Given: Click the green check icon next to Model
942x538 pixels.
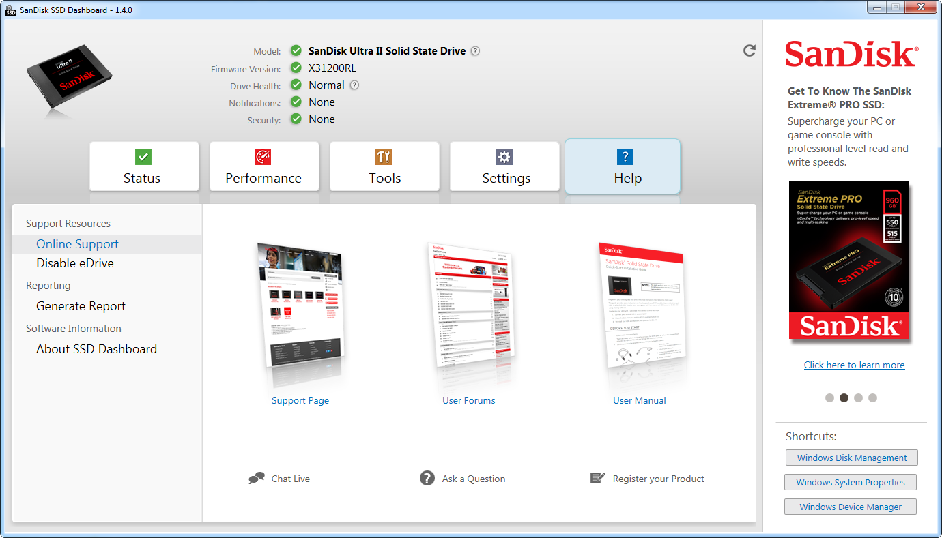Looking at the screenshot, I should click(x=296, y=50).
